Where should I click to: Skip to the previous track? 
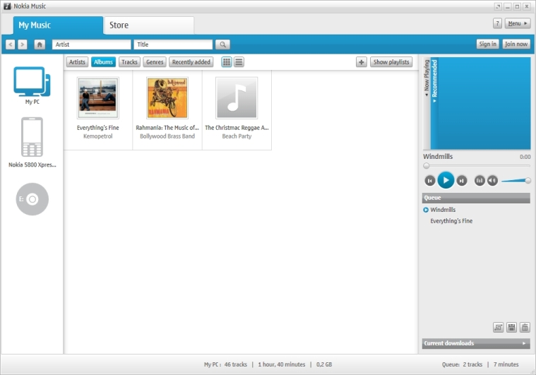click(x=429, y=181)
